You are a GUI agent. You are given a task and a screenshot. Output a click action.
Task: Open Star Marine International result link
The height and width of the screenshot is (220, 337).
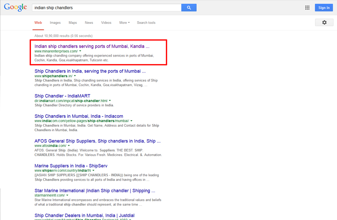tap(95, 190)
